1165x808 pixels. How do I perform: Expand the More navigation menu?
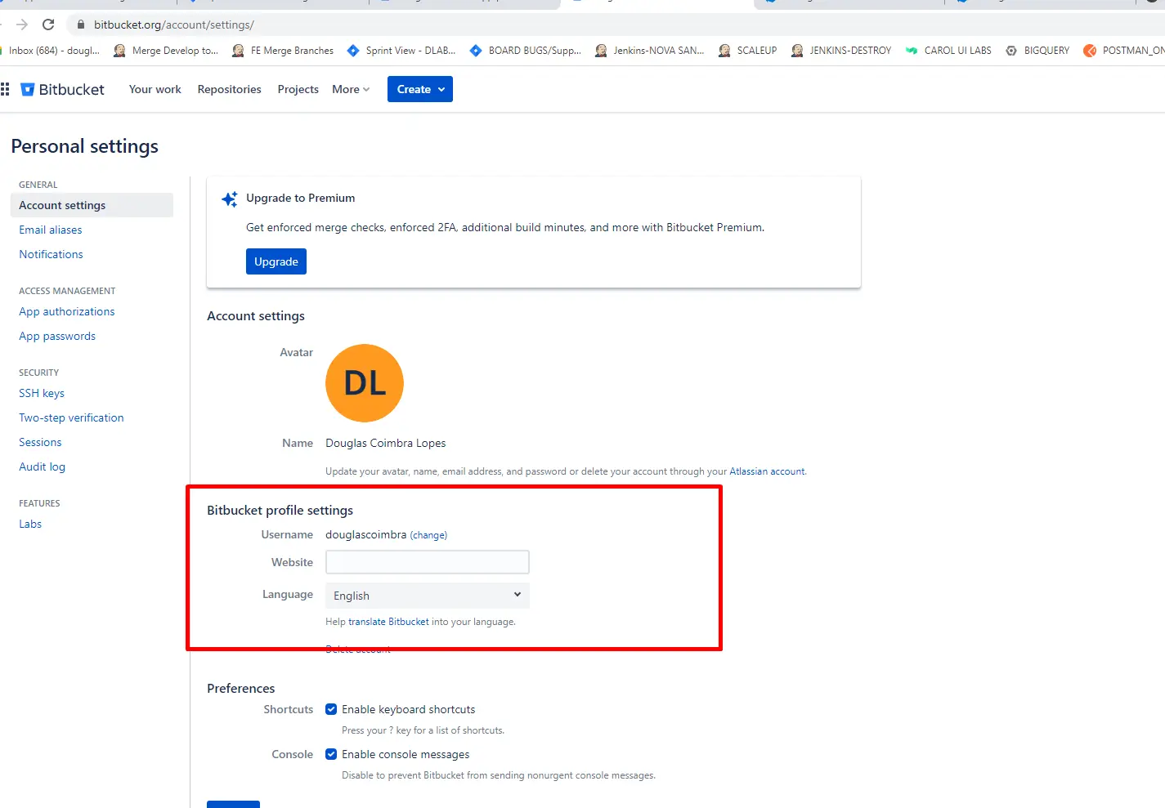351,89
